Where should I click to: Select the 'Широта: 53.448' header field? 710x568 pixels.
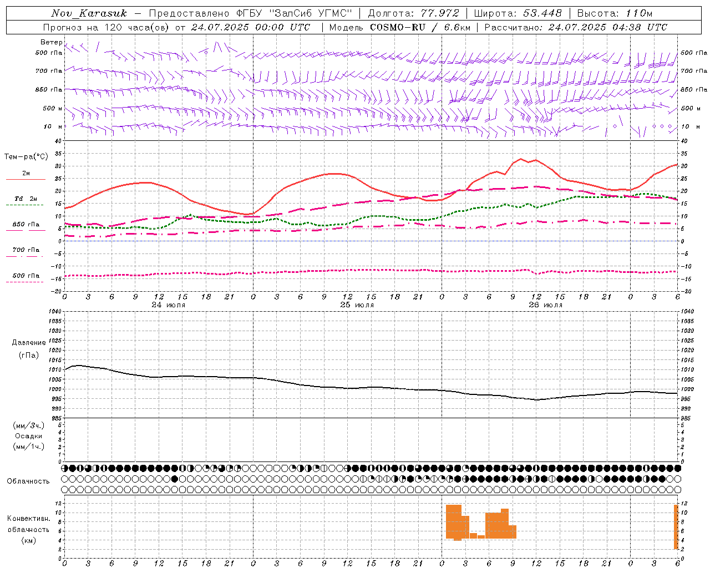tap(518, 13)
